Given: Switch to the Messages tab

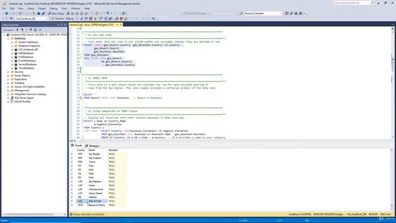Looking at the screenshot, I should tap(92, 146).
